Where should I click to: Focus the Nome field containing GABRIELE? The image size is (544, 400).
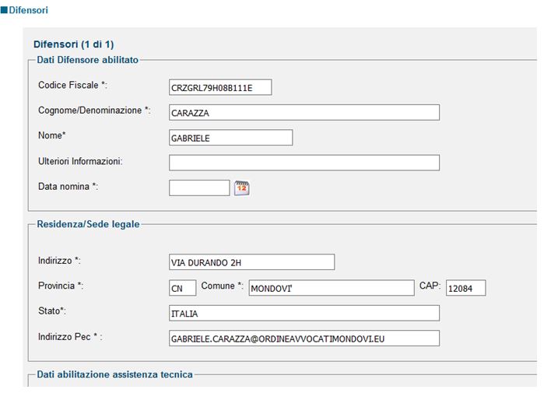(x=230, y=138)
